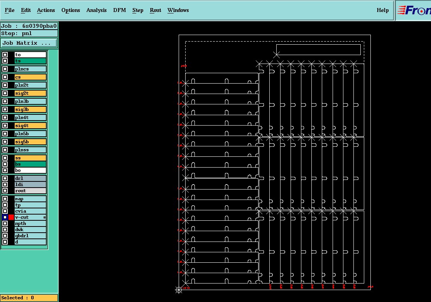Screen dimensions: 431x302
Task: Open the Rout menu
Action: click(x=155, y=10)
